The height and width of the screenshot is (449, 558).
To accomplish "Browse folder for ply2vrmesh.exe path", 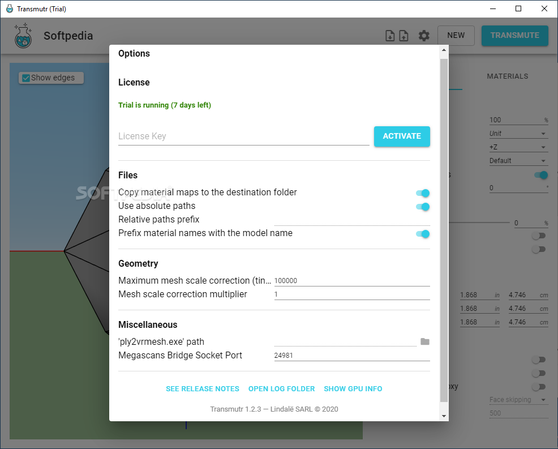I will coord(425,342).
